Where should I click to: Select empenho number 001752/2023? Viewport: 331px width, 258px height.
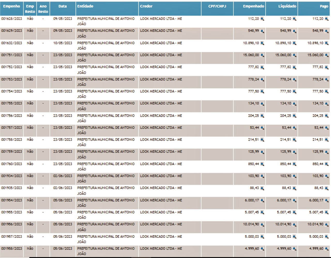(x=12, y=67)
